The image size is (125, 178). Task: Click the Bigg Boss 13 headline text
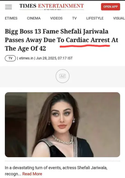(61, 40)
